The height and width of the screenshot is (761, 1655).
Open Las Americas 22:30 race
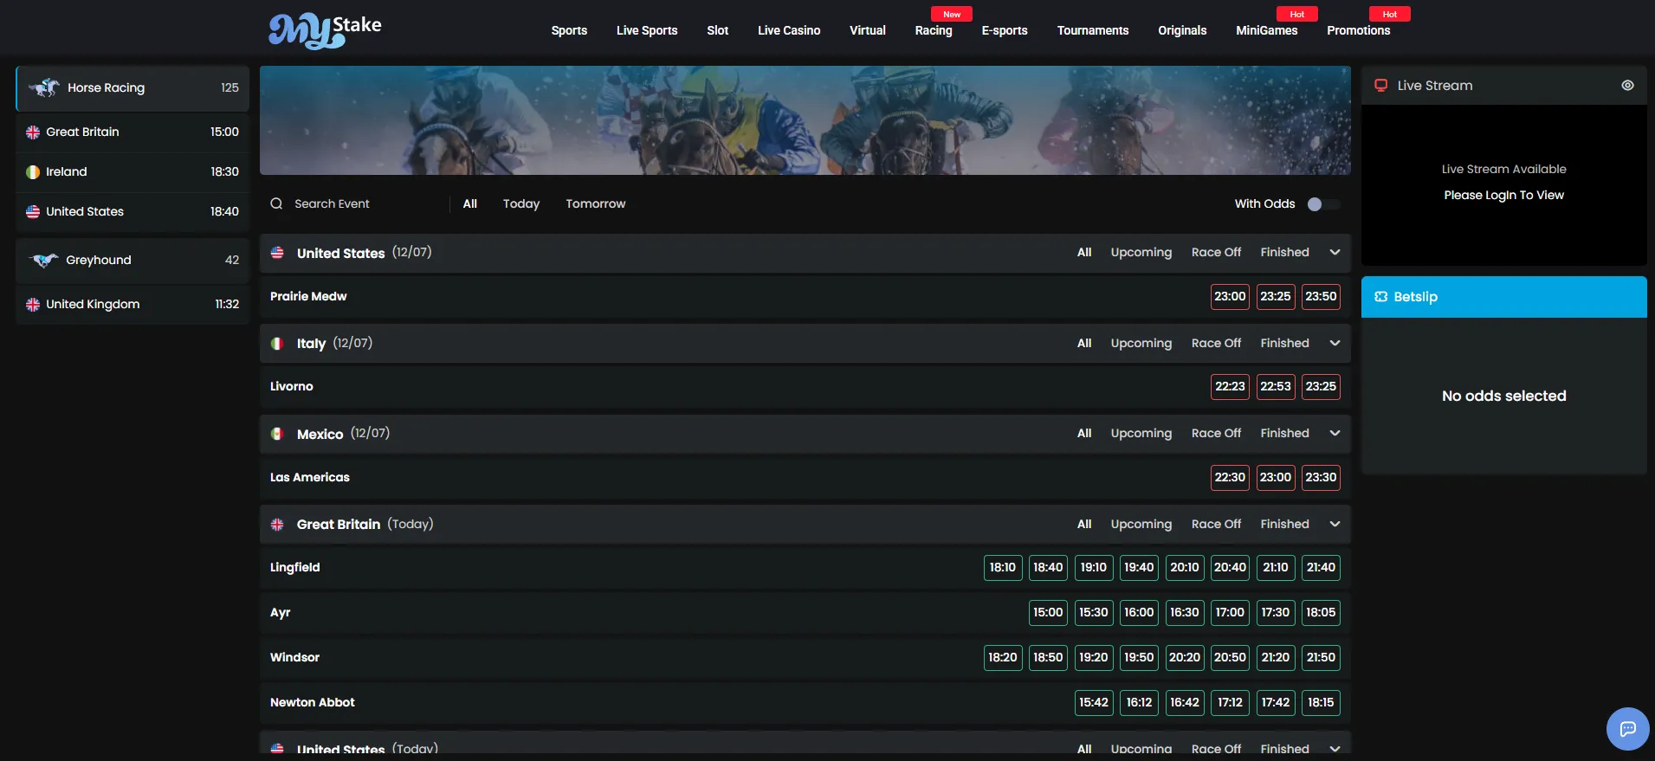1230,477
